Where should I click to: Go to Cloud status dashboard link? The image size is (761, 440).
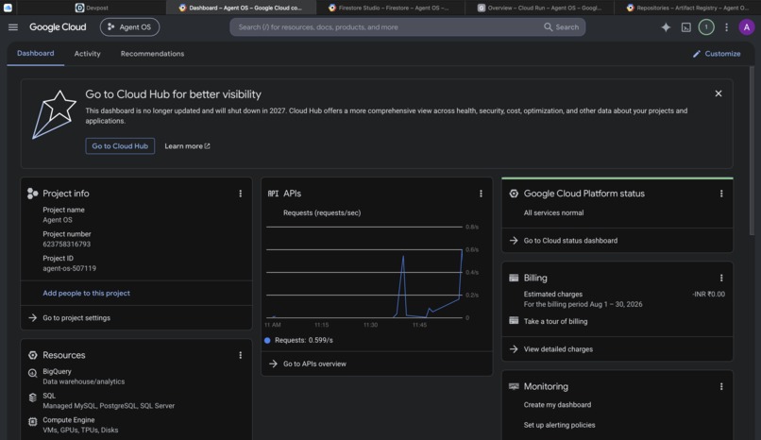coord(570,241)
